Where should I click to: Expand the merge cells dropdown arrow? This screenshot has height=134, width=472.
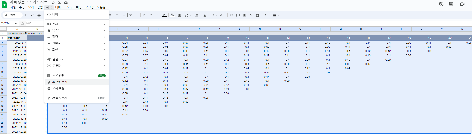point(191,15)
